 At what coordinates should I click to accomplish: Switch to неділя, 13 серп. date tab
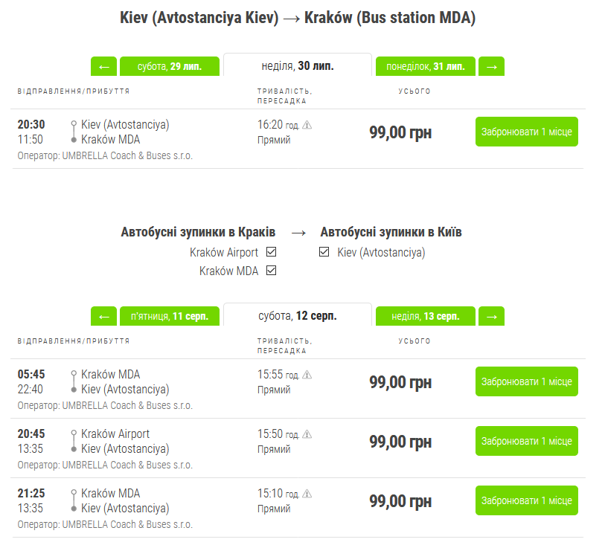(x=425, y=316)
